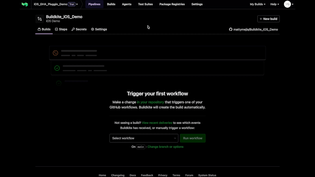Open the Forum footer link
Viewport: 315px width, 177px height.
pos(189,175)
